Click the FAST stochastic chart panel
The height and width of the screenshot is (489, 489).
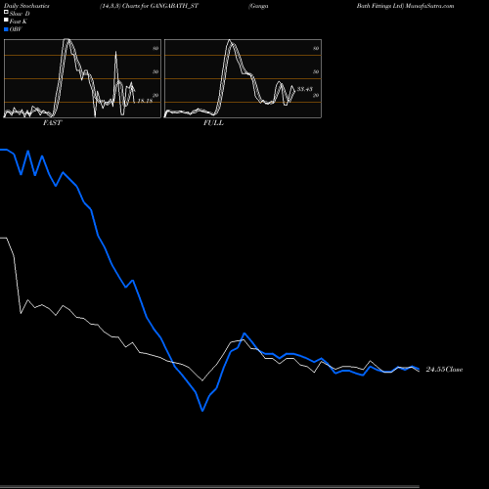coord(82,78)
